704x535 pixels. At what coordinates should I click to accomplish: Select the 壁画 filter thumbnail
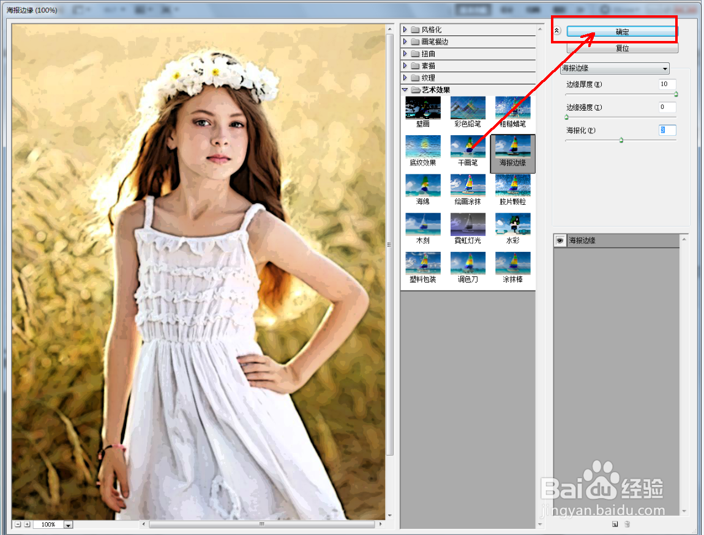click(423, 108)
